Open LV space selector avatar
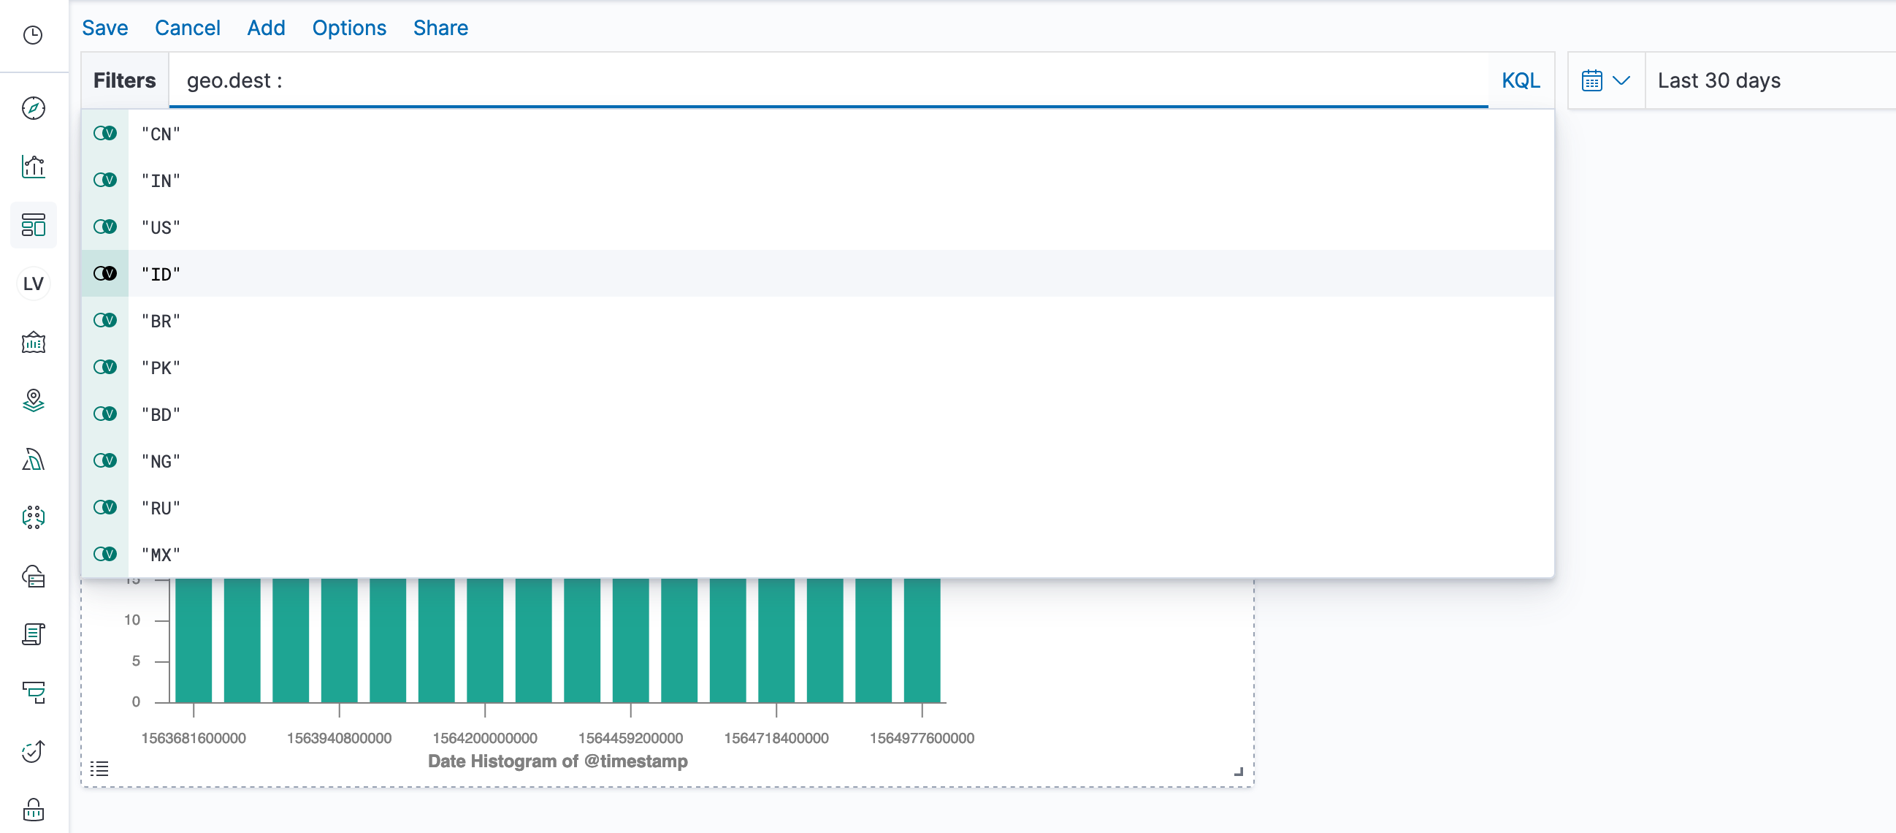Viewport: 1896px width, 833px height. click(33, 284)
